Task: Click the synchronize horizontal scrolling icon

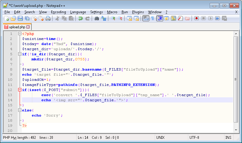Action: (x=136, y=18)
